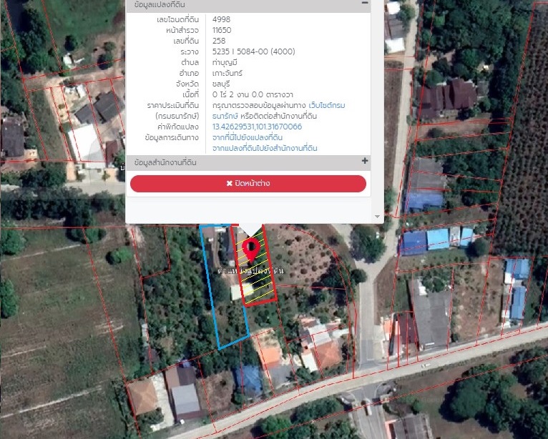Open จากแปลงที่ดินไปยังสำนักงานที่ดิน directions link
The width and height of the screenshot is (548, 439).
point(265,149)
